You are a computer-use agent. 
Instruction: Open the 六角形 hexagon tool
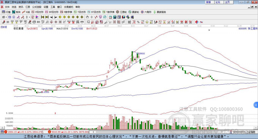coord(146,12)
